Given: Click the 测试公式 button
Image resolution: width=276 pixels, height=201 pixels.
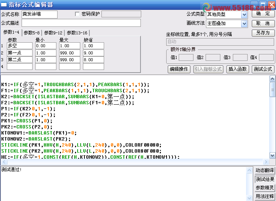Looking at the screenshot, I should point(263,69).
